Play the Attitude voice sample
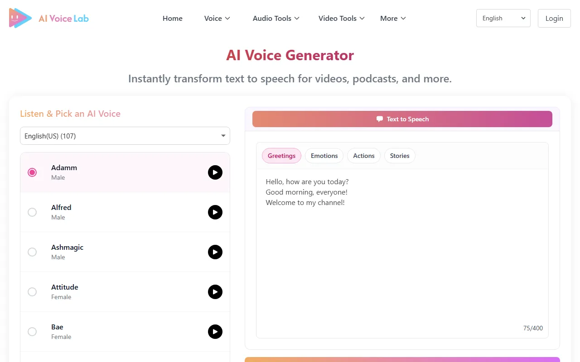580x362 pixels. coord(215,292)
